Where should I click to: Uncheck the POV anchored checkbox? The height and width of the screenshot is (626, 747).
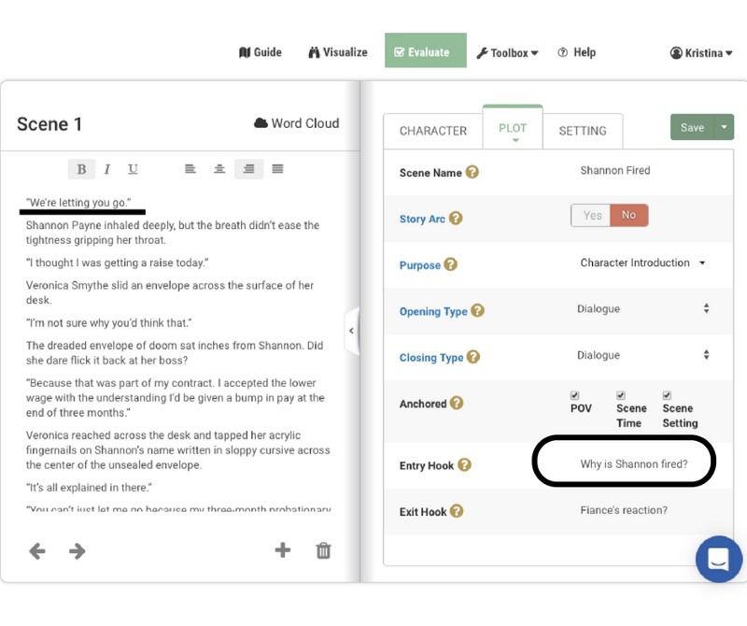[575, 395]
